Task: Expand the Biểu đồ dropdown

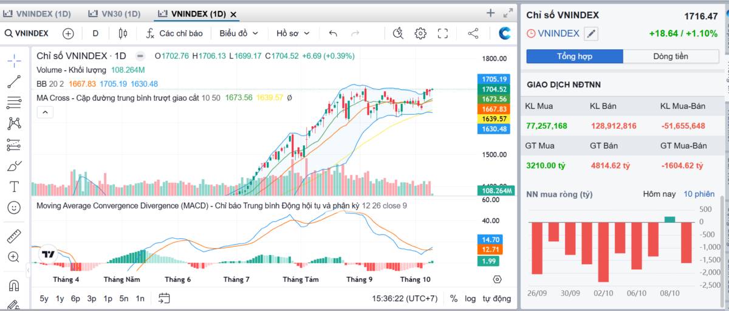Action: [239, 33]
